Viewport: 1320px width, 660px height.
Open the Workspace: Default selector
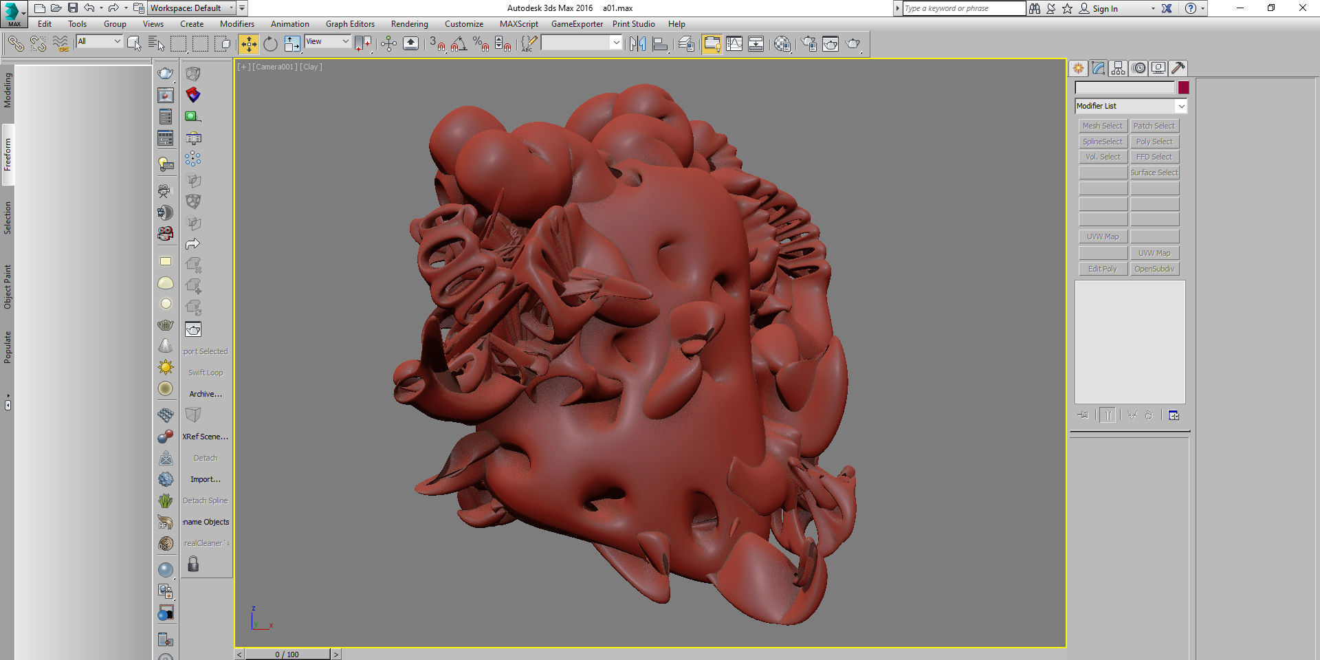click(192, 8)
